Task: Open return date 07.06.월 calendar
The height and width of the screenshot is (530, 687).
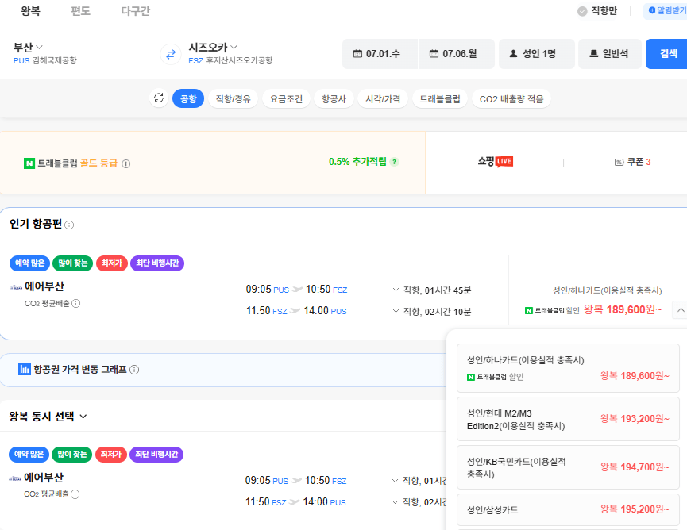Action: pyautogui.click(x=457, y=54)
